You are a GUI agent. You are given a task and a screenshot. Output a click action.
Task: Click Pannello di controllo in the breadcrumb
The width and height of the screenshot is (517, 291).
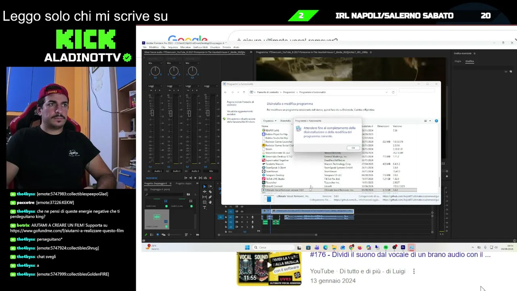tap(268, 92)
